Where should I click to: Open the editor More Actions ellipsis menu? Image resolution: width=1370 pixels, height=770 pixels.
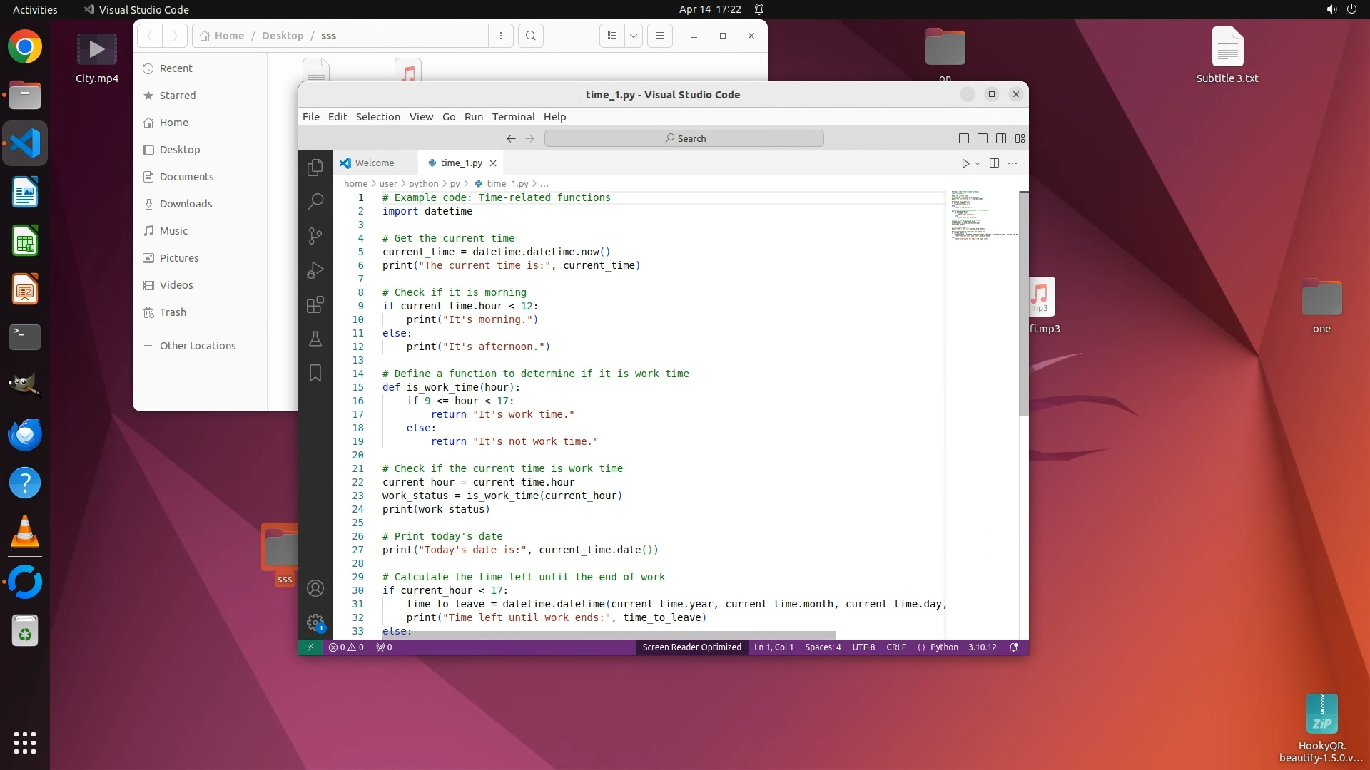(1013, 163)
